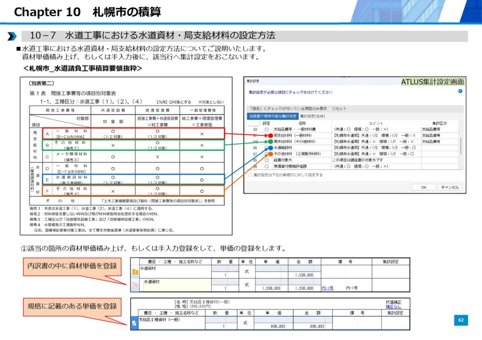This screenshot has width=482, height=340.
Task: Click the pink 内 breakdown icon in second row
Action: coord(136,285)
